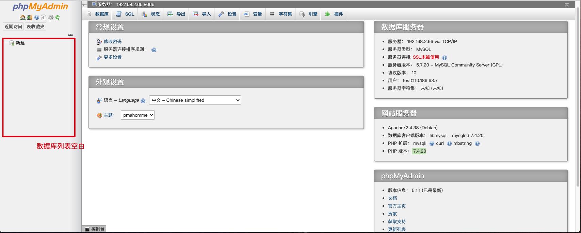This screenshot has width=581, height=233.
Task: Open the 导入 tab
Action: click(x=202, y=14)
